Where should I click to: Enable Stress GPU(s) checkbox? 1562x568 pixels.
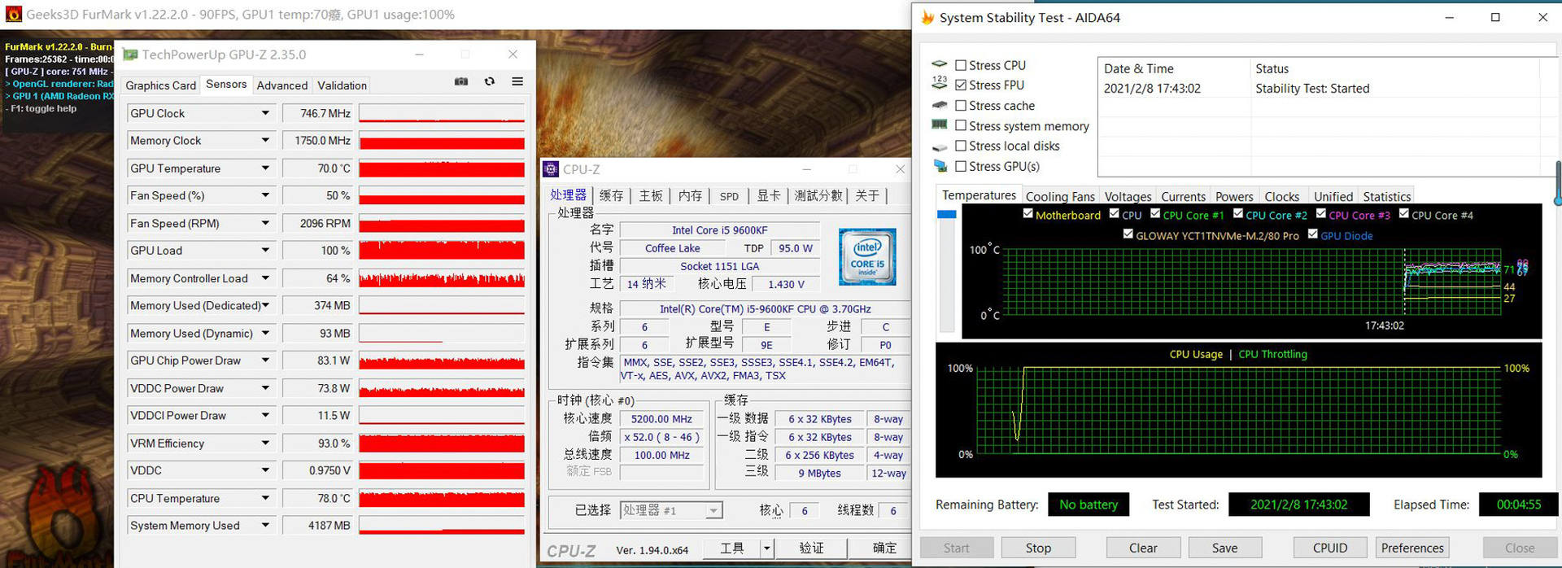coord(961,166)
